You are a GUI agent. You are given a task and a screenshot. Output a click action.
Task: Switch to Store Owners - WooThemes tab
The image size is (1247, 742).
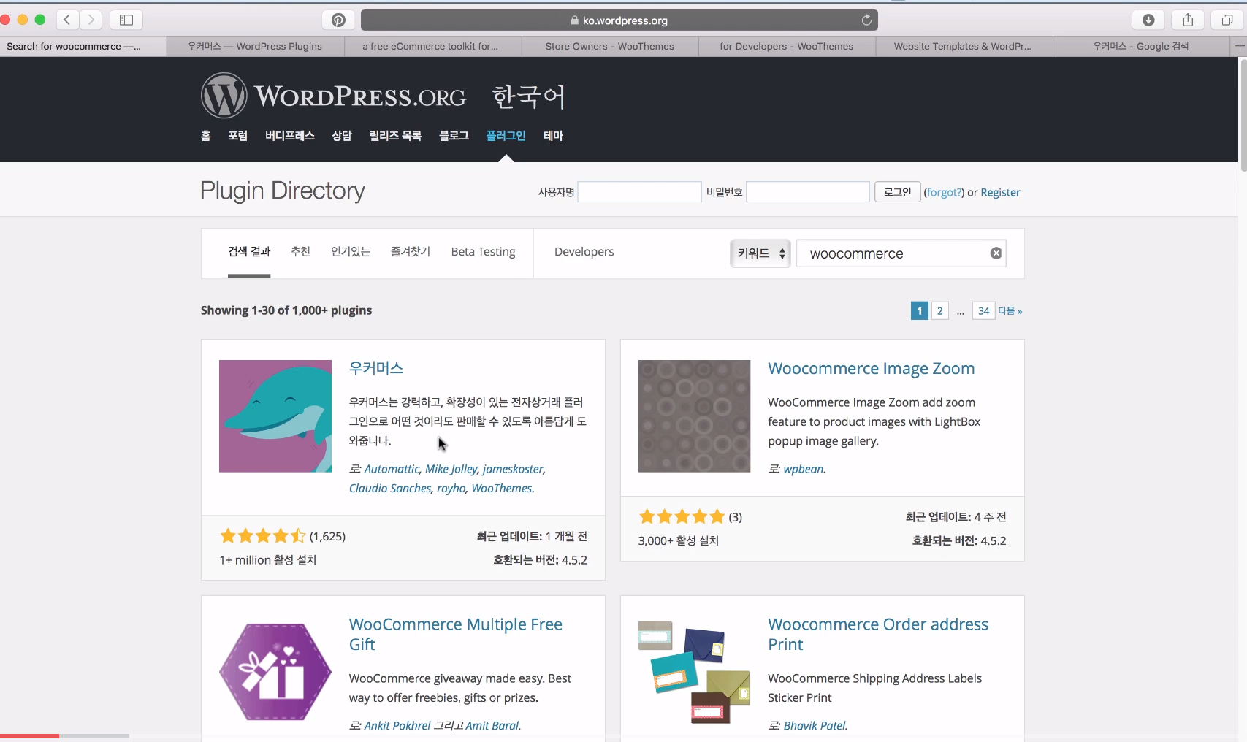(x=610, y=46)
